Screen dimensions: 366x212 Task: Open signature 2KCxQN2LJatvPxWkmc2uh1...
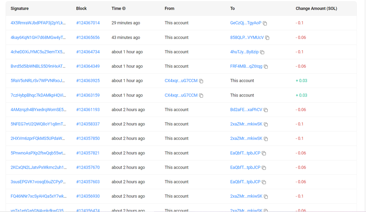[x=38, y=167]
